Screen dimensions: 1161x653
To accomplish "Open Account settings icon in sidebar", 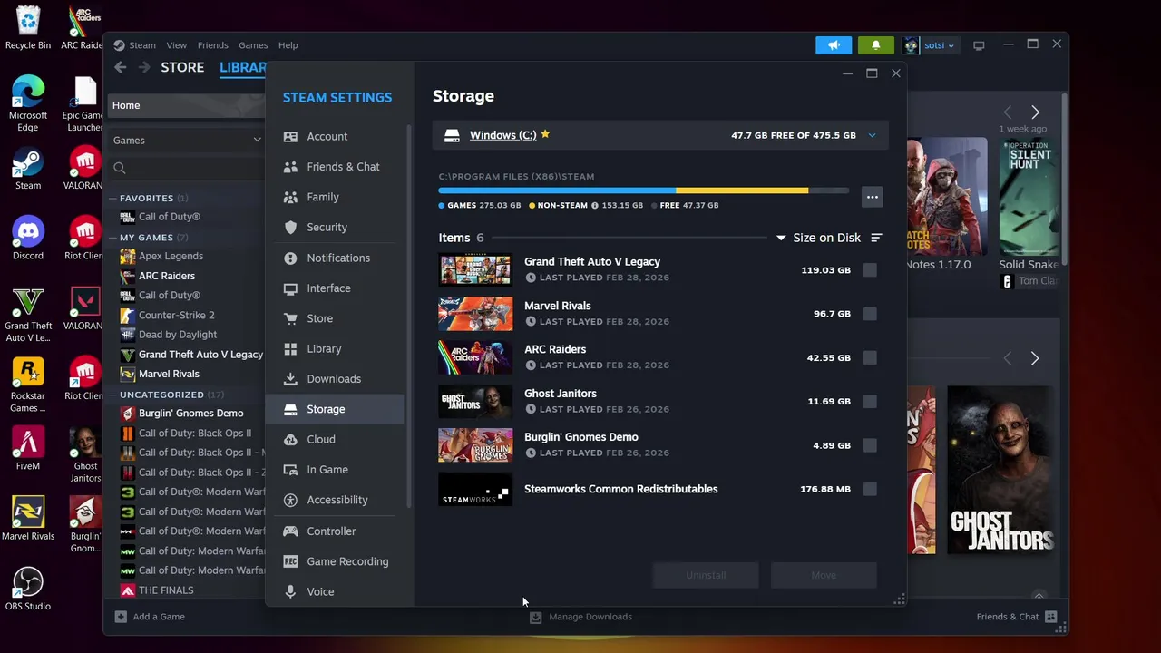I will tap(290, 137).
